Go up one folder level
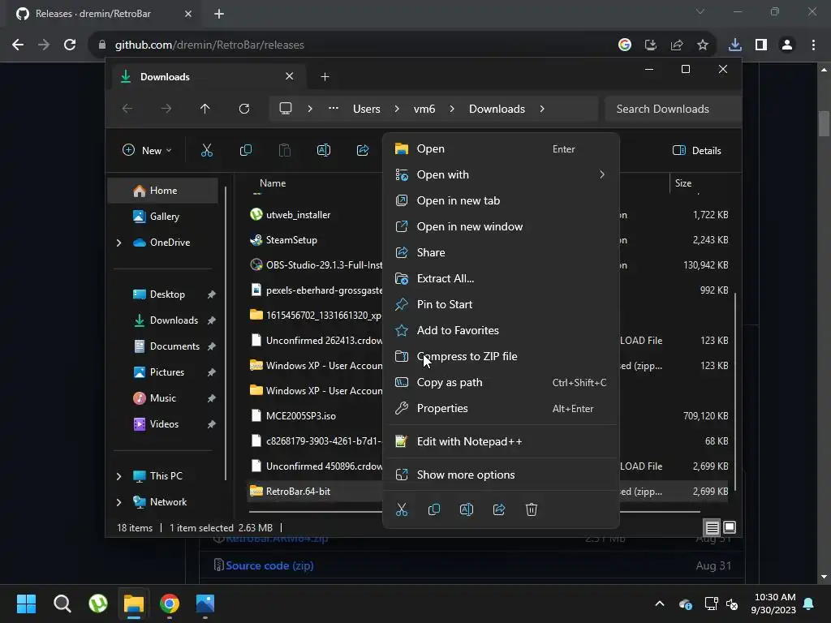 [205, 109]
